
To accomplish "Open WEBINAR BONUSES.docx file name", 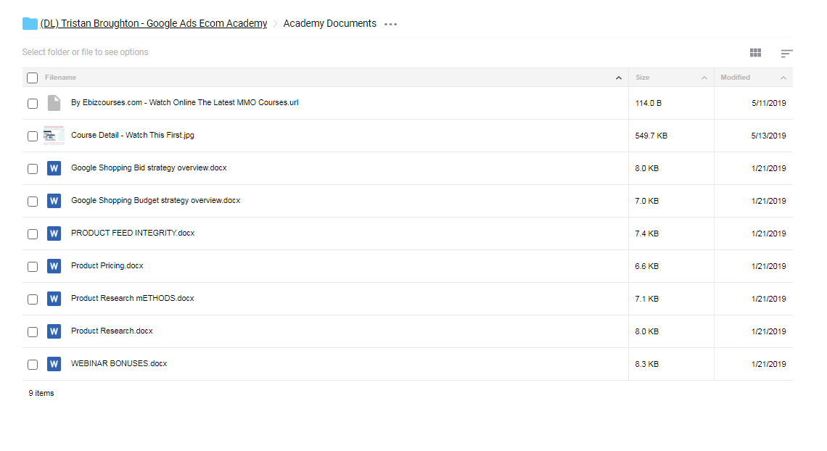I will pos(119,364).
